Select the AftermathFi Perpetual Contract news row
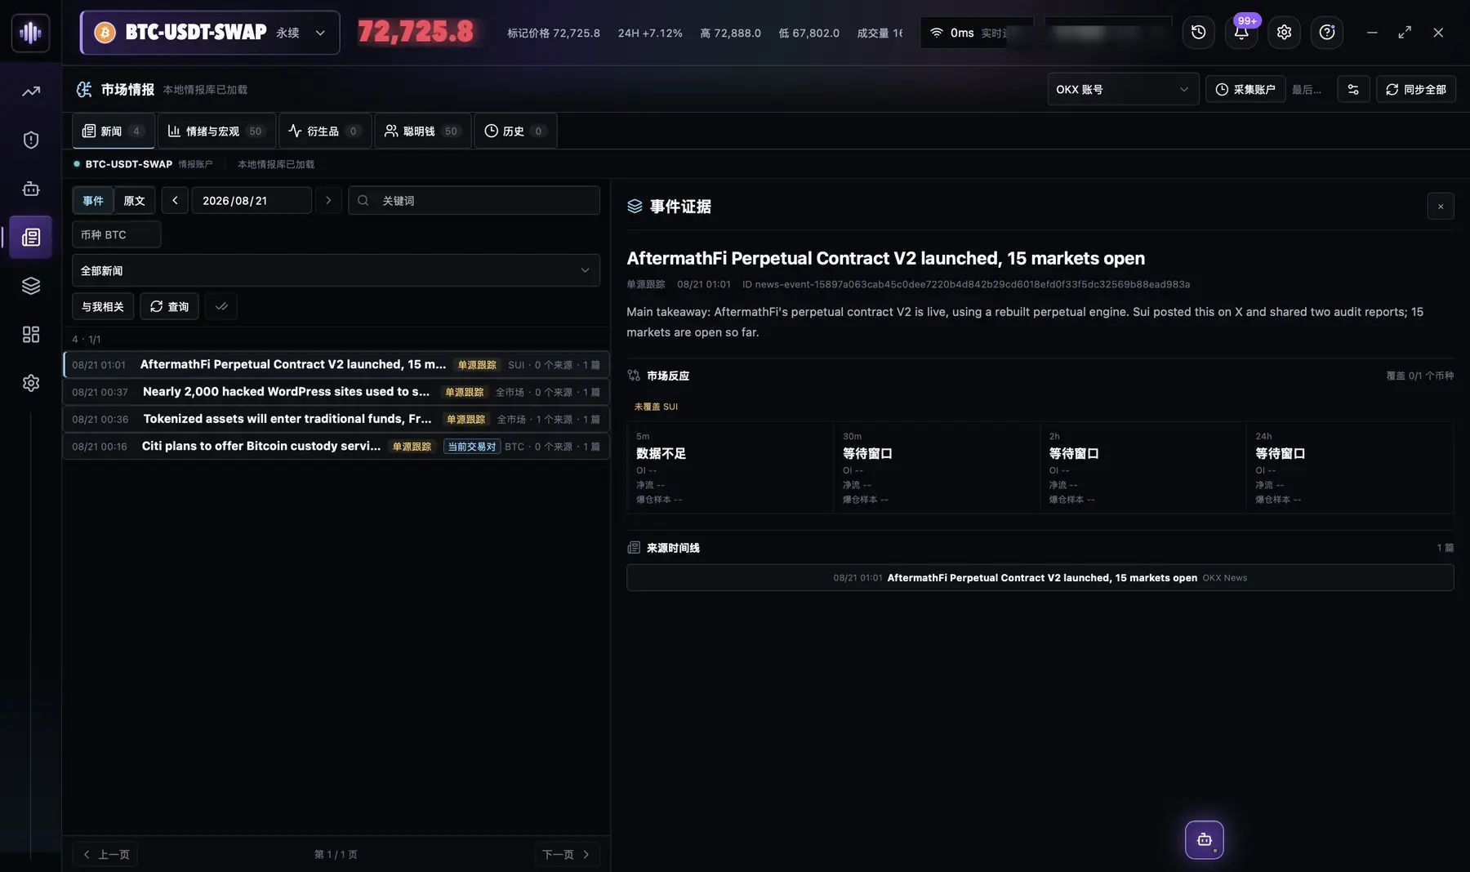 coord(336,364)
